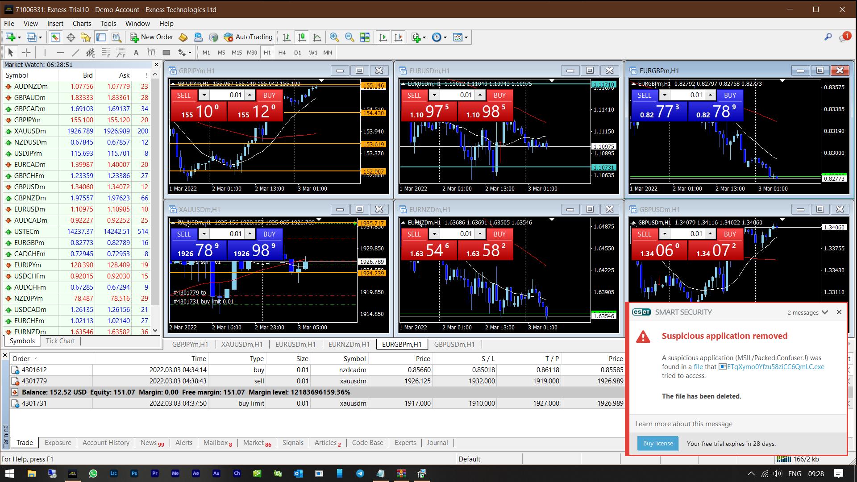
Task: Tile chart windows icon
Action: click(x=365, y=37)
